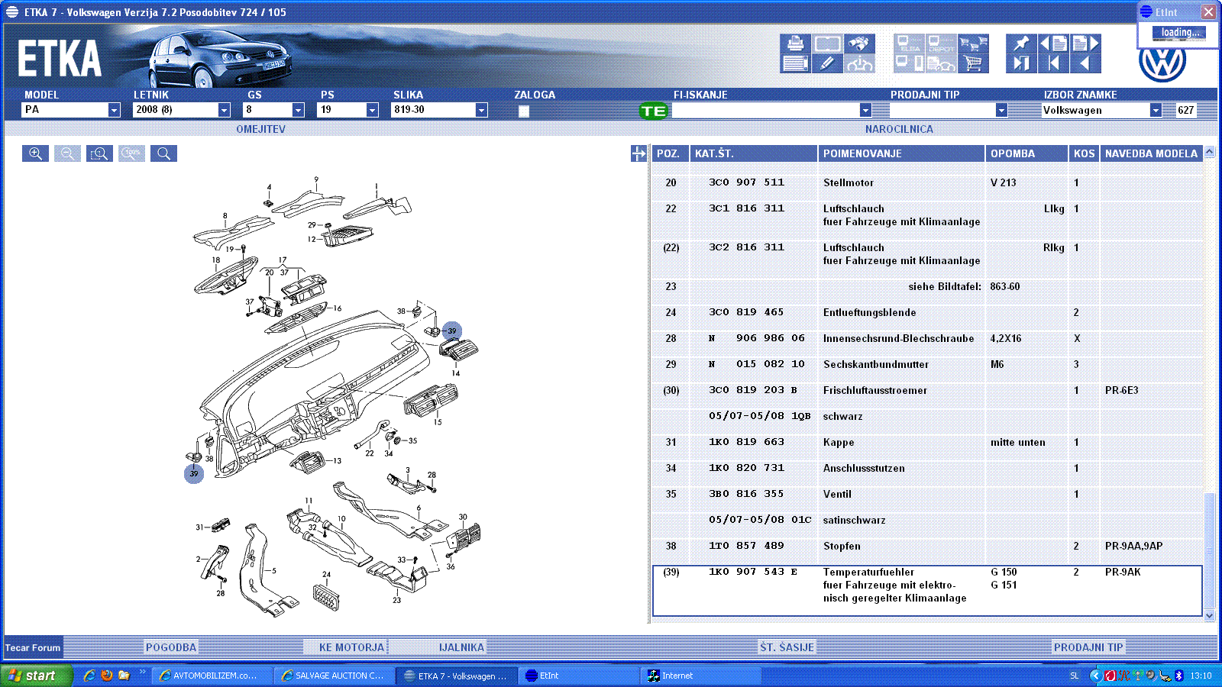Open Firefox from quick launch
This screenshot has height=687, width=1222.
point(107,676)
